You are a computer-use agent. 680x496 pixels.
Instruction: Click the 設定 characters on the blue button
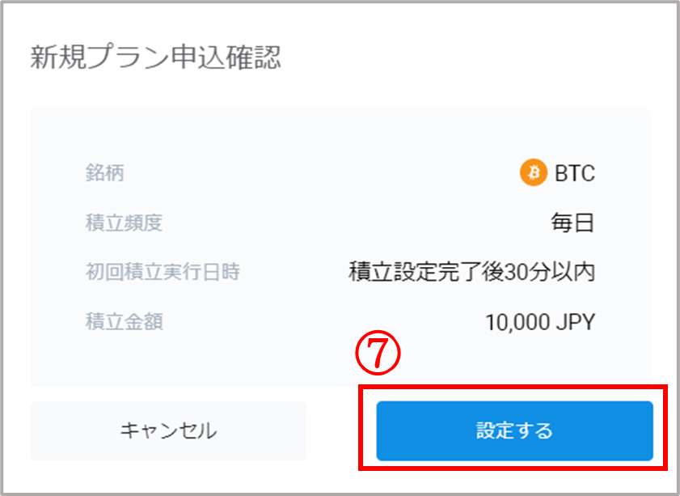[496, 430]
